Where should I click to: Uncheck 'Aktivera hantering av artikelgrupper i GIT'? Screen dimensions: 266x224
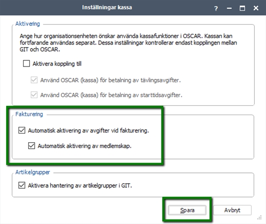tap(22, 185)
